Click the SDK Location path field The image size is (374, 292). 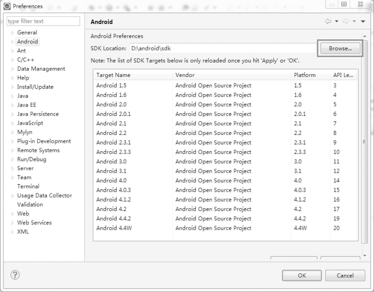223,48
